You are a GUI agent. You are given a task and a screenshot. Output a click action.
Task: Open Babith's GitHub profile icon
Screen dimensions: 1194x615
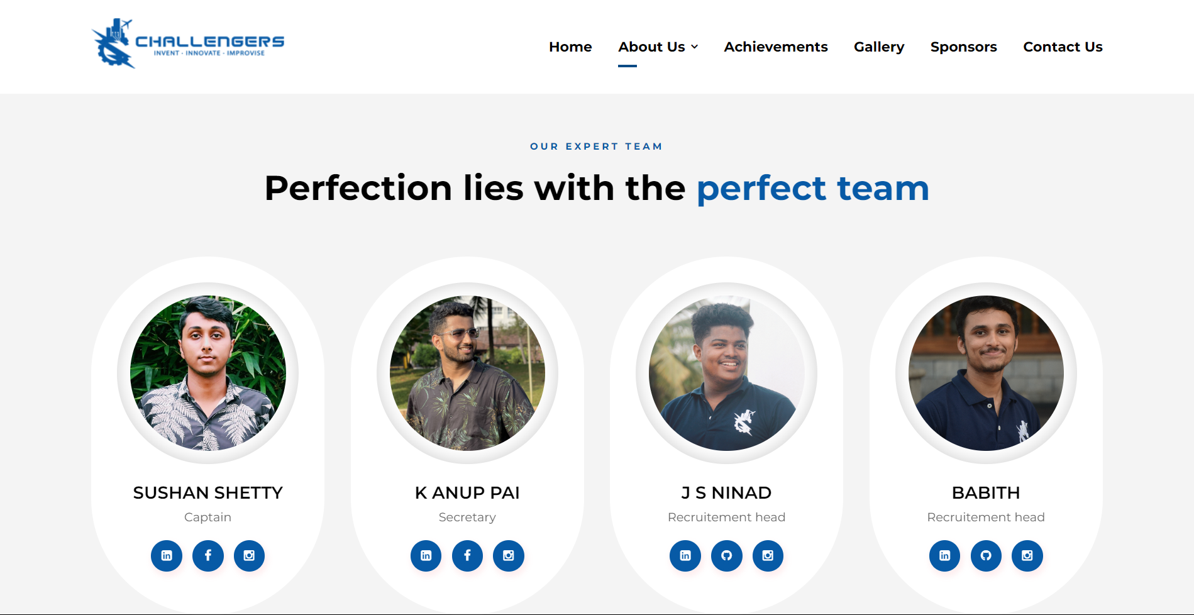pos(986,556)
